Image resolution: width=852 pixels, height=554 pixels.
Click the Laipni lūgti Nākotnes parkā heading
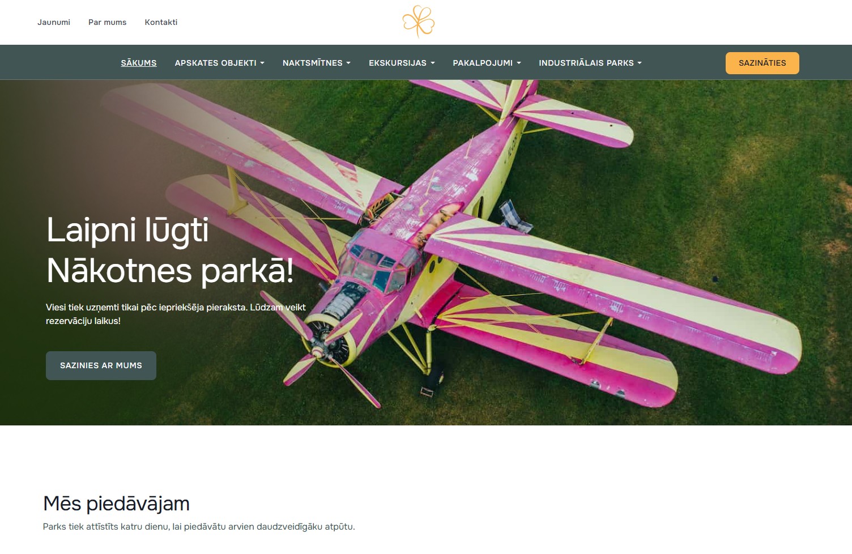170,250
